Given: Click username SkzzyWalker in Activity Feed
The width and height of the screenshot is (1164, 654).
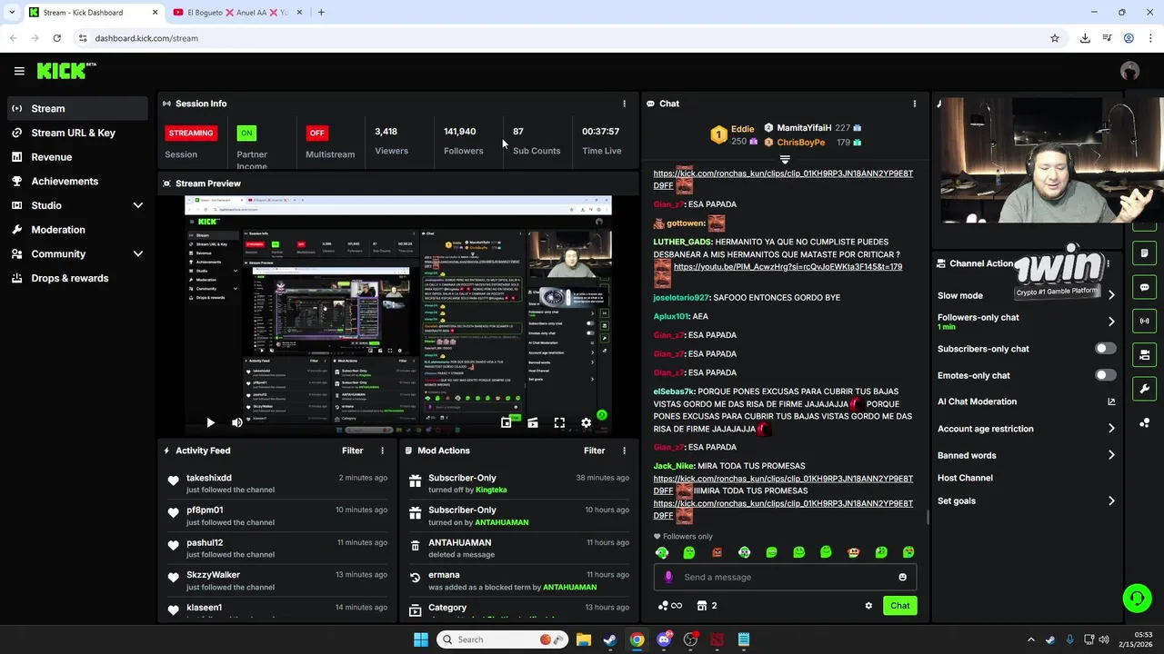Looking at the screenshot, I should pos(213,575).
